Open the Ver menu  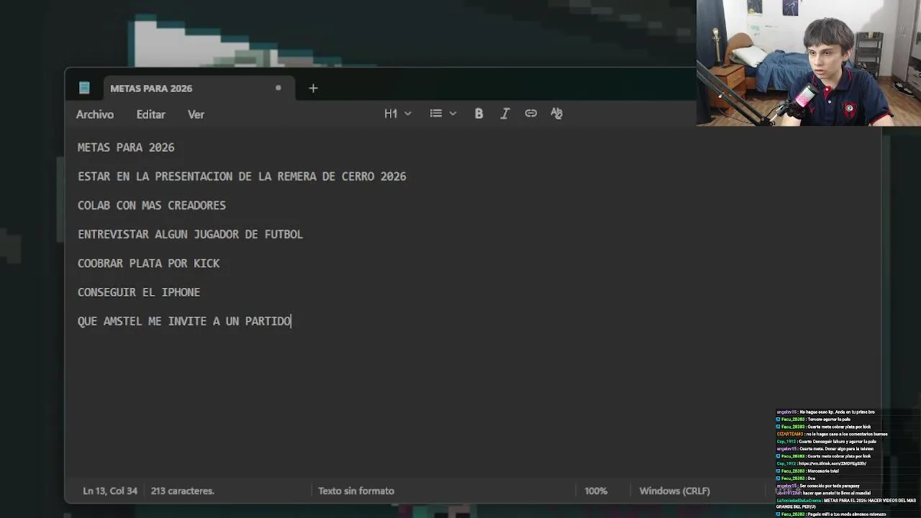coord(196,114)
